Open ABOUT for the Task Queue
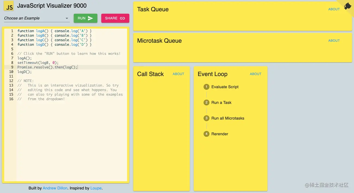354x193 pixels. 334,9
